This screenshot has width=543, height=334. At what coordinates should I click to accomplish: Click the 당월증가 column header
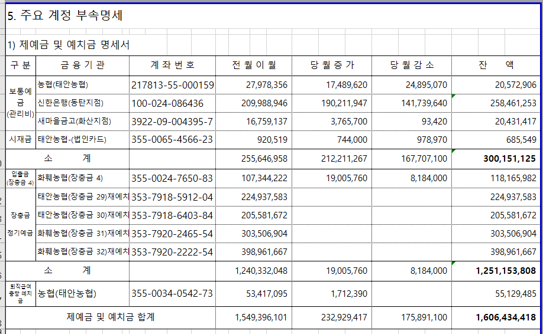click(332, 65)
